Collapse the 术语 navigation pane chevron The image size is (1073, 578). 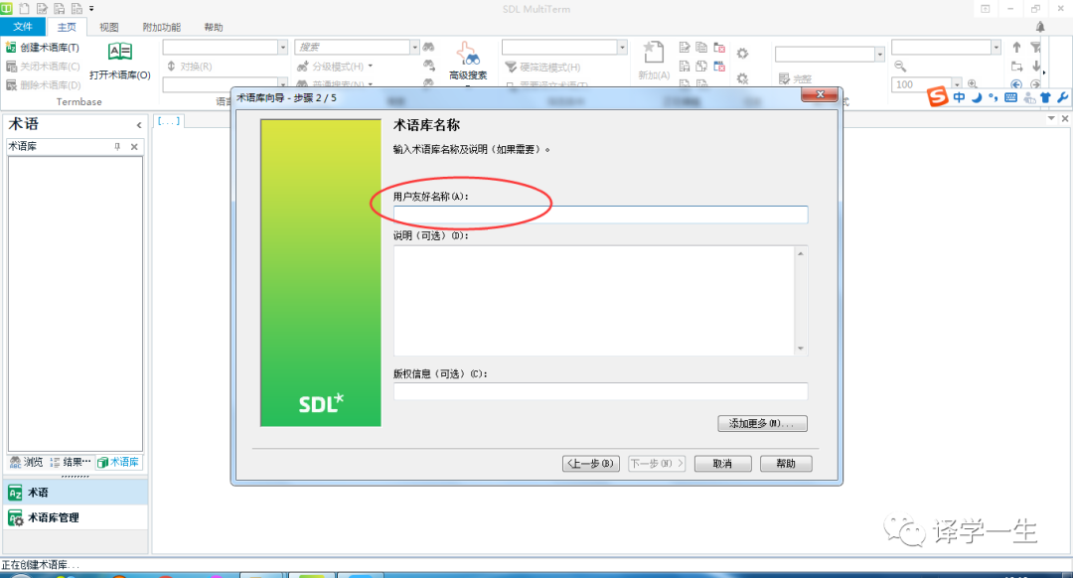(x=139, y=125)
